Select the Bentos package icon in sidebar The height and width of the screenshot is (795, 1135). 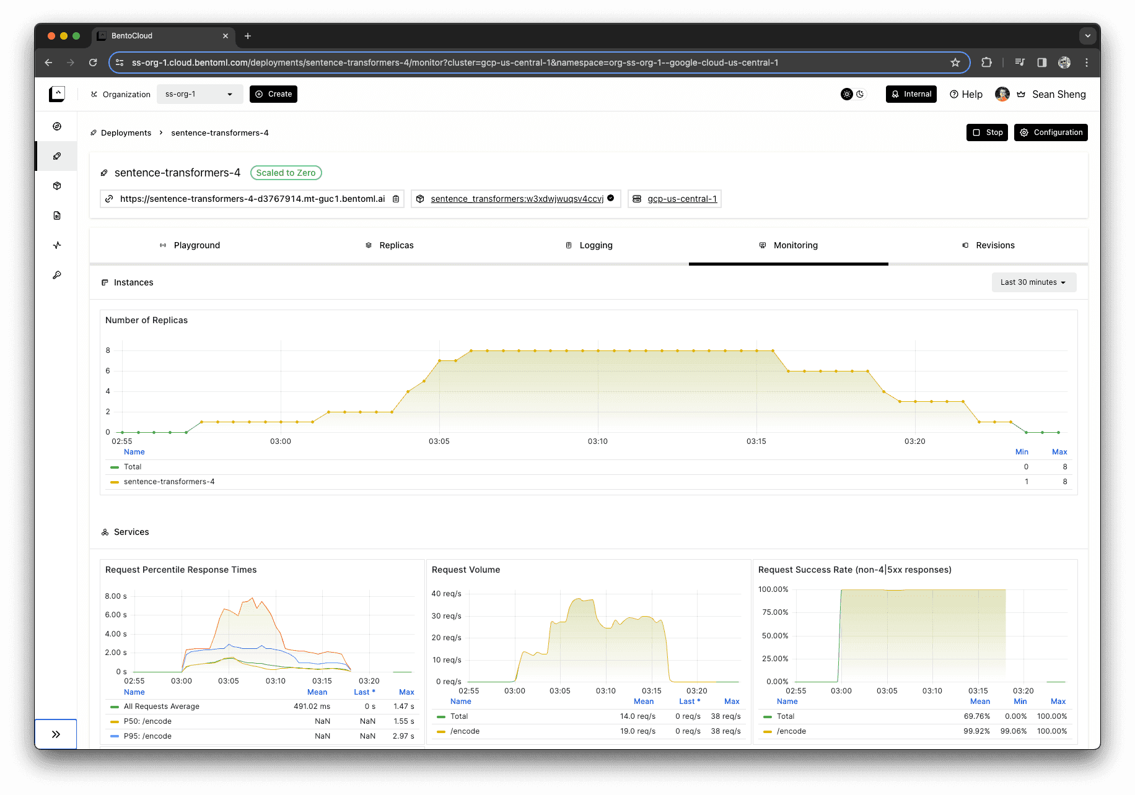pyautogui.click(x=56, y=186)
